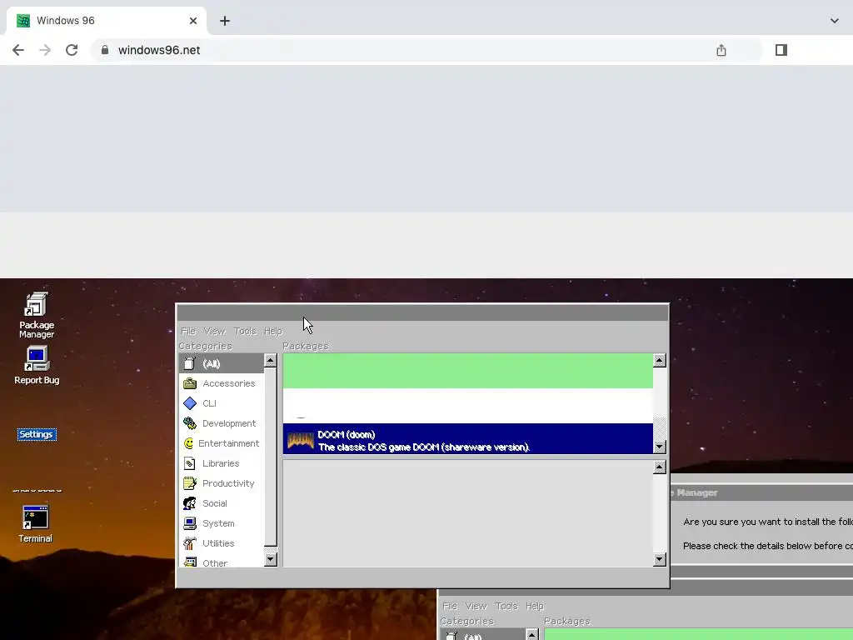Select the Windows 96 browser tab

[107, 21]
